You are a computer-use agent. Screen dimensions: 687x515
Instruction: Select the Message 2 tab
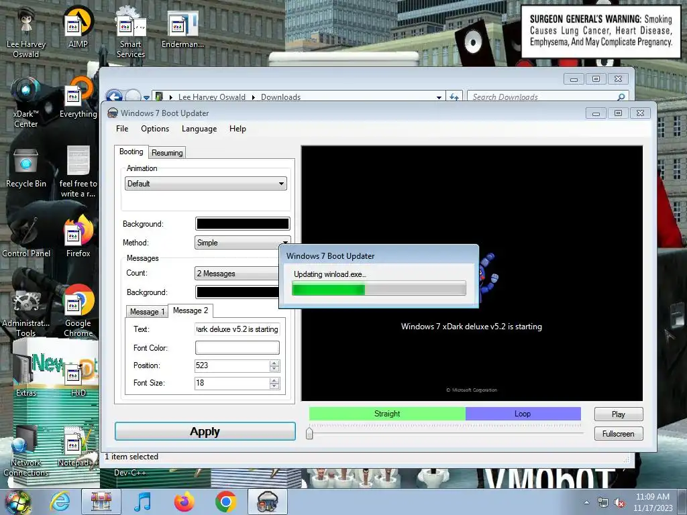tap(191, 310)
